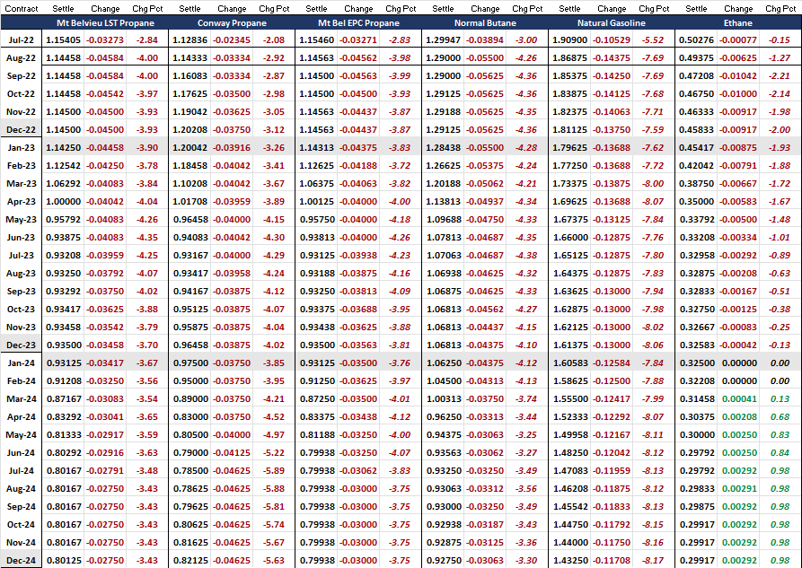The width and height of the screenshot is (802, 568).
Task: Click May-24 Ethane settle 0.30000
Action: (696, 435)
